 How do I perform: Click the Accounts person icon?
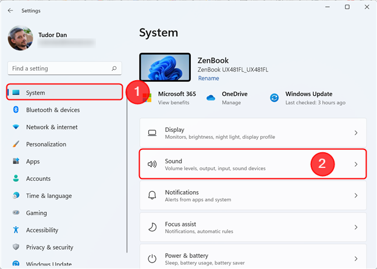tap(16, 178)
